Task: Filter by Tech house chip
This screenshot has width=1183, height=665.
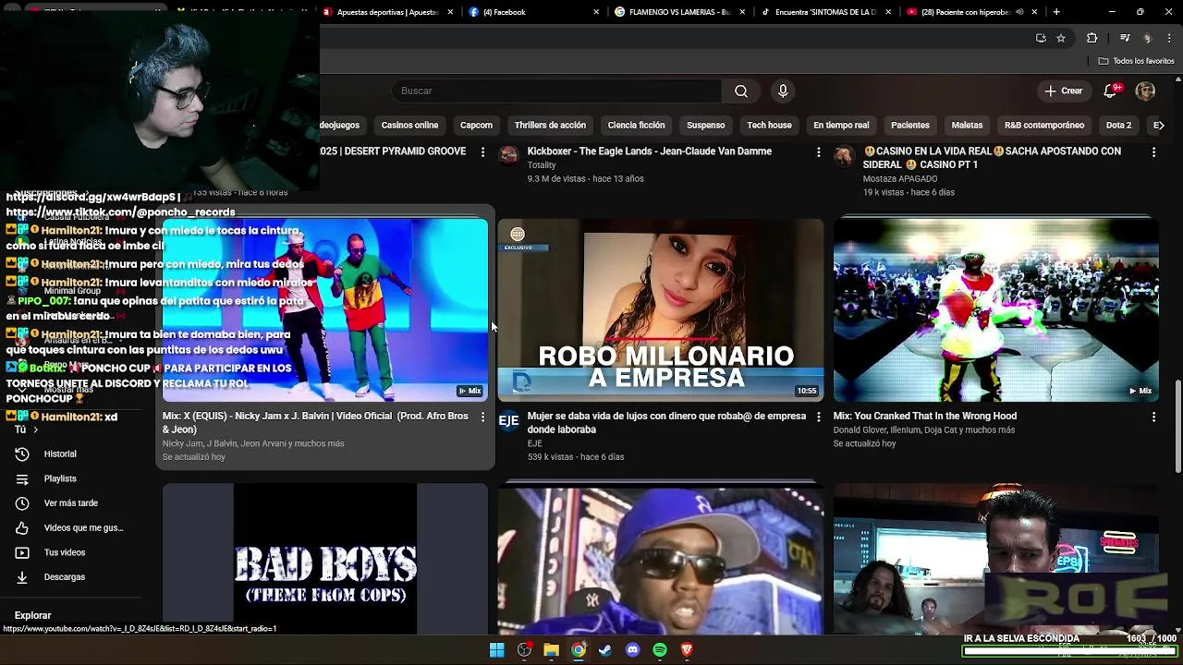Action: [769, 125]
